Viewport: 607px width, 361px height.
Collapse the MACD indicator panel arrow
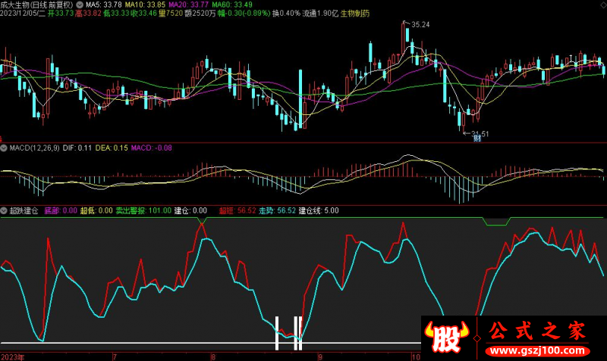tap(4, 148)
